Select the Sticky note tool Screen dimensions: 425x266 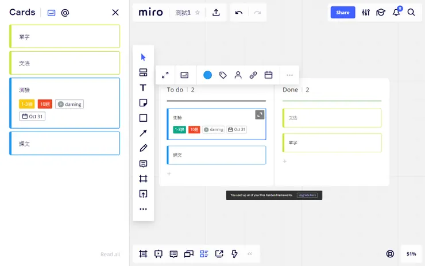click(143, 103)
